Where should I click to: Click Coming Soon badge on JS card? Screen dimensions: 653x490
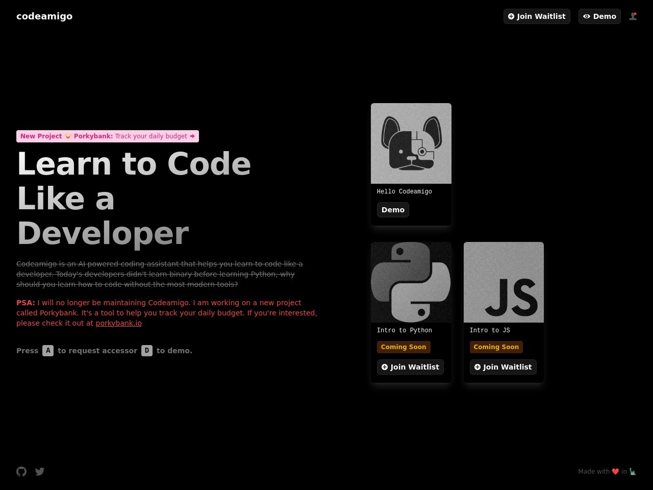coord(496,347)
